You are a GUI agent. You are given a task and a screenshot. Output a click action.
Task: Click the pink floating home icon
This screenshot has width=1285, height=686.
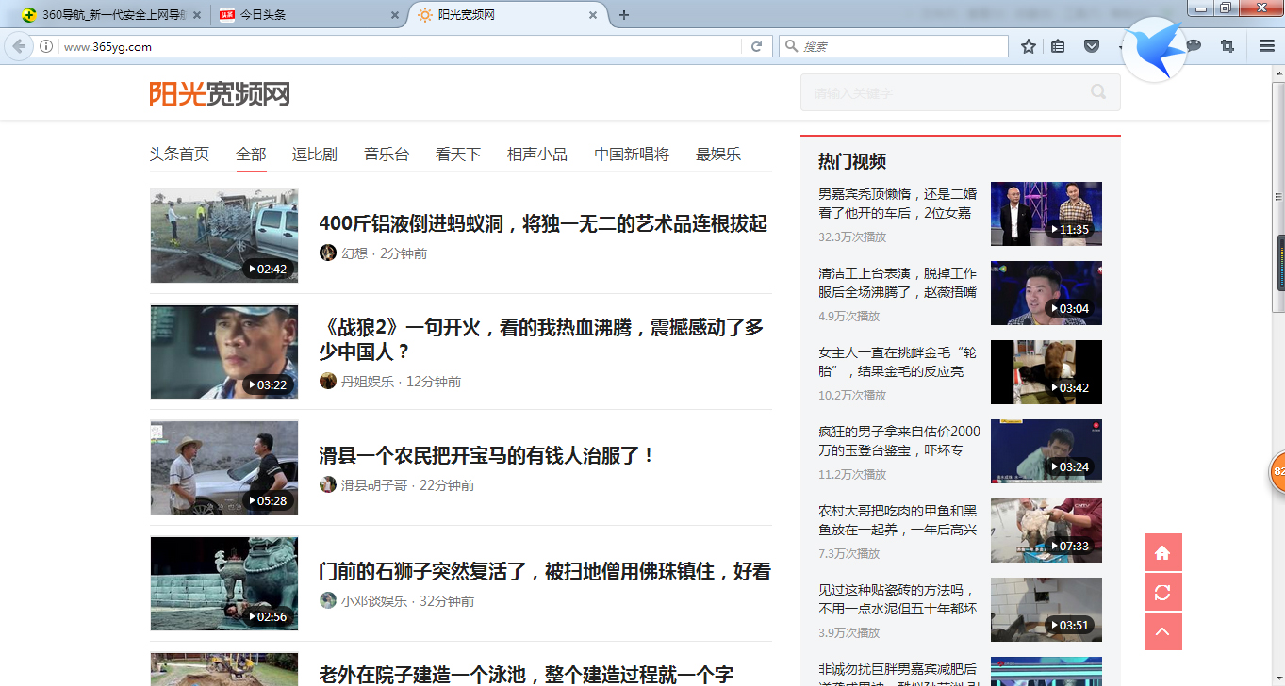[x=1162, y=552]
